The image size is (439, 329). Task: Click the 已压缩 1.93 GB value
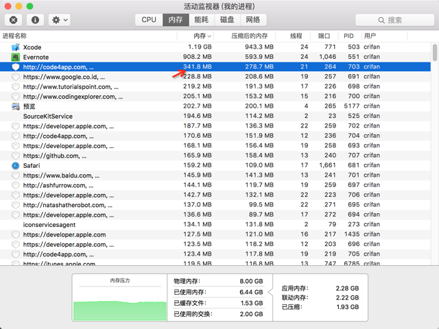(348, 307)
